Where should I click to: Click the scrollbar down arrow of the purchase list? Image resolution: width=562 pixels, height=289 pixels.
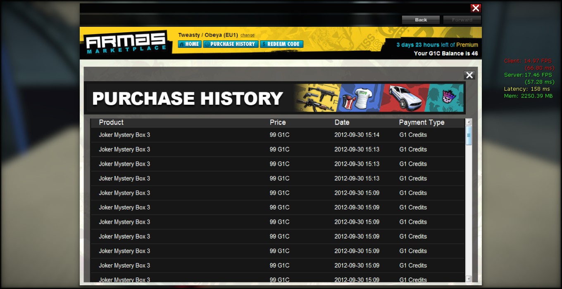pyautogui.click(x=469, y=279)
